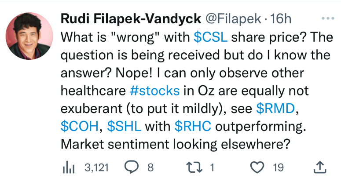Like the tweet with the heart icon

click(x=257, y=167)
